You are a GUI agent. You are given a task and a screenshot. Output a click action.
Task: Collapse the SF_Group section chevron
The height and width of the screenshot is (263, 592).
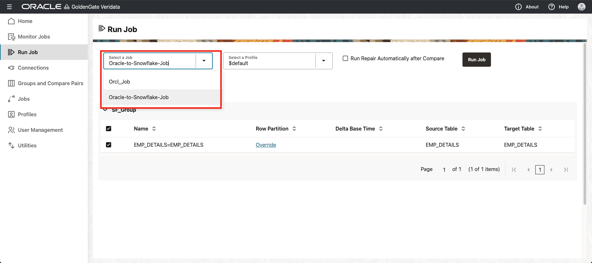(x=105, y=110)
